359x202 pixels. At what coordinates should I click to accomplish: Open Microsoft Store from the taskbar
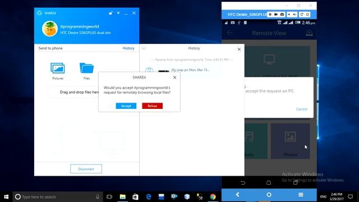click(x=136, y=197)
